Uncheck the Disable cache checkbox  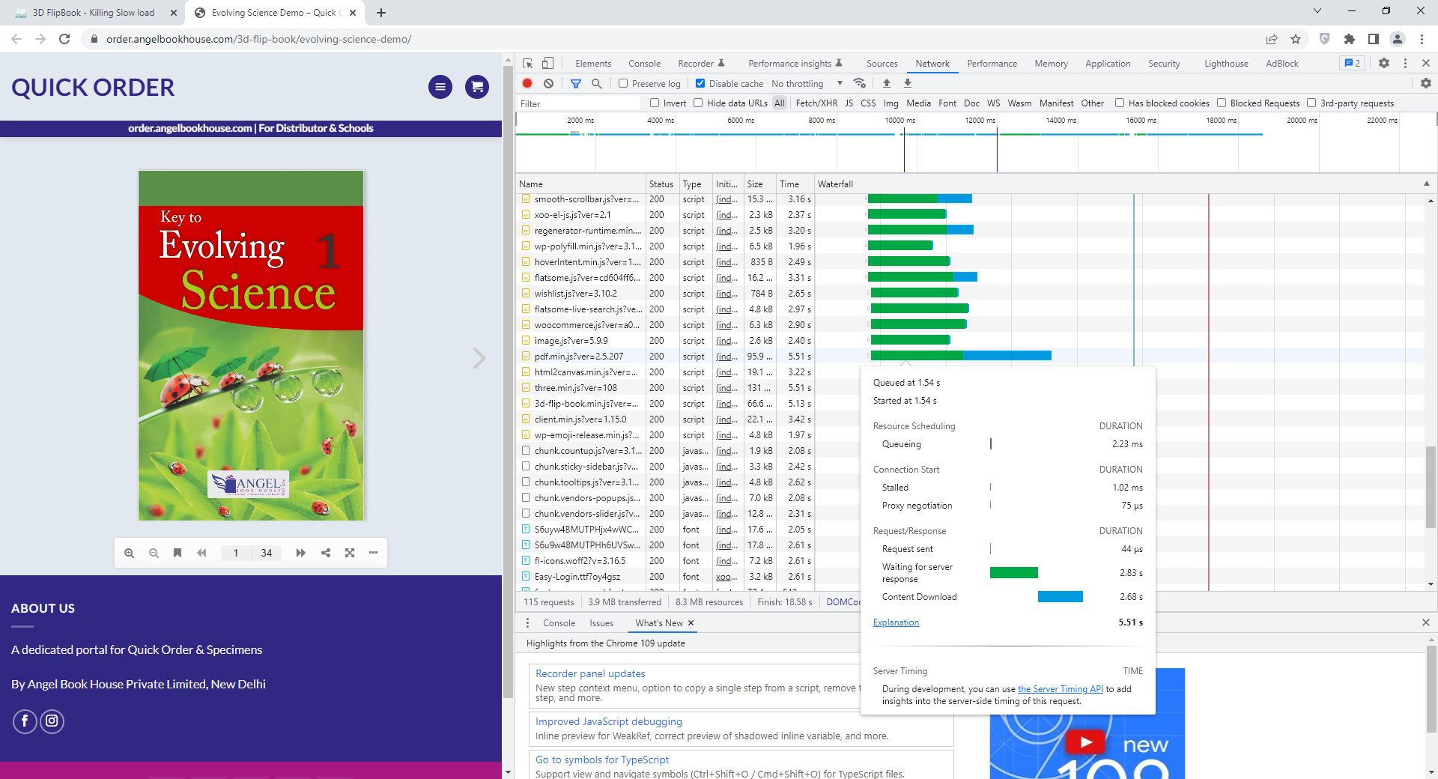[x=700, y=83]
